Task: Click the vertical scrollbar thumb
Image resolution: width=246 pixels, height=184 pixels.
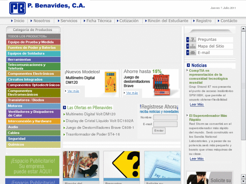Action: (243, 85)
